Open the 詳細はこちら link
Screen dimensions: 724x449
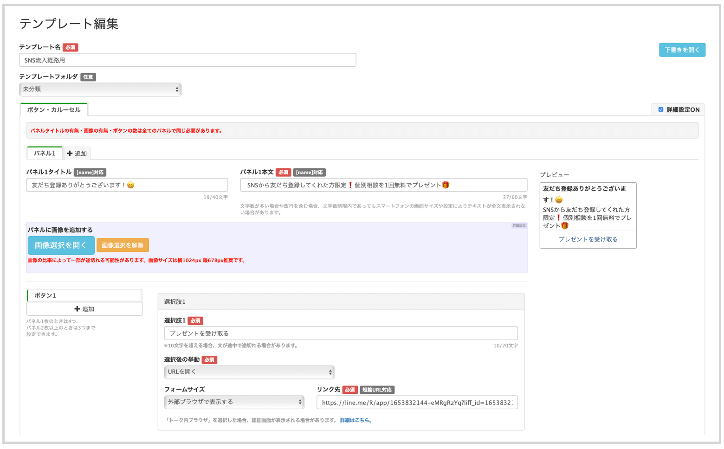(x=356, y=420)
